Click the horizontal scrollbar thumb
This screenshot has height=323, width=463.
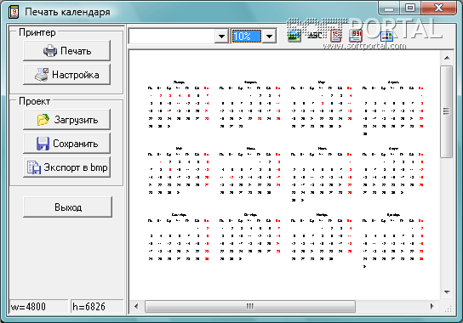coord(250,306)
